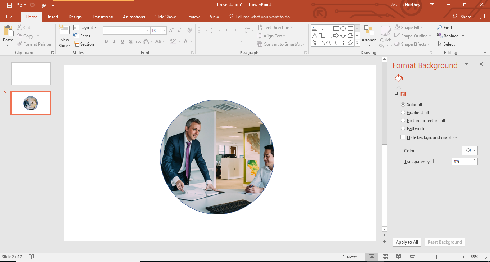
Task: Apply italic formatting
Action: pyautogui.click(x=114, y=41)
